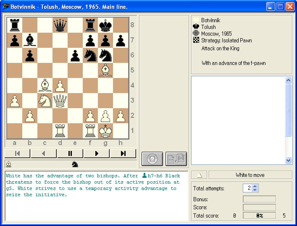297x226 pixels.
Task: Click the 'Strategy: Isolated Pawn' text
Action: [x=226, y=40]
